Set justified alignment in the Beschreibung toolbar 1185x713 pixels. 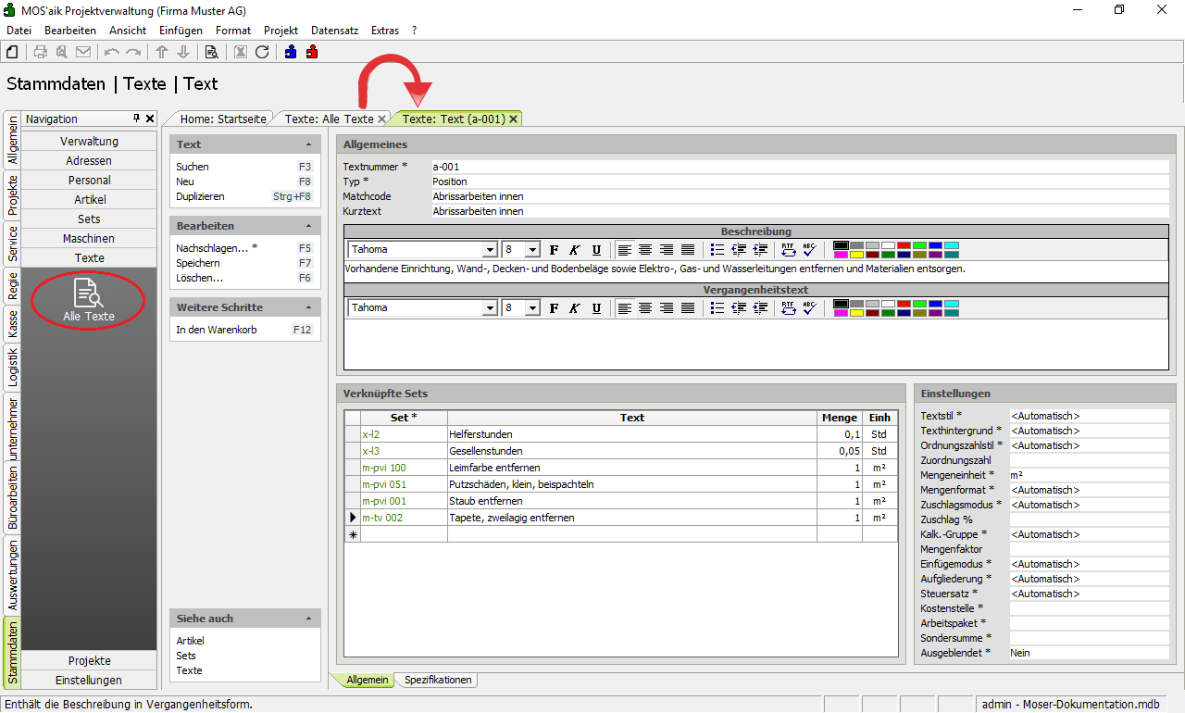pos(688,249)
